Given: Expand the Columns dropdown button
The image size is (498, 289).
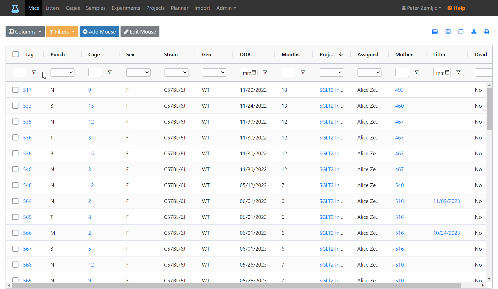Looking at the screenshot, I should point(25,32).
